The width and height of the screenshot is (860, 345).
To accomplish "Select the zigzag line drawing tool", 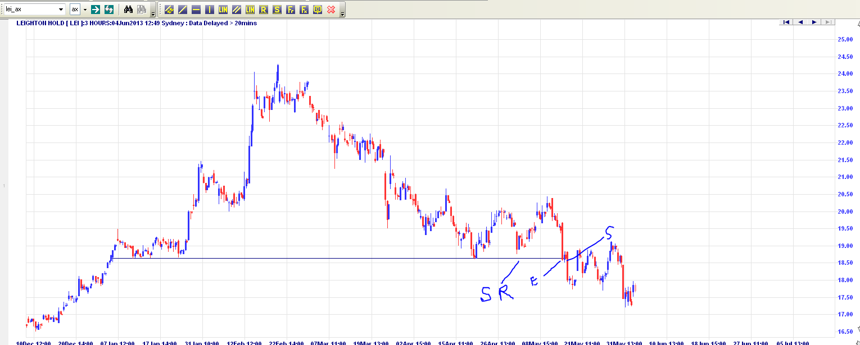I will 169,10.
